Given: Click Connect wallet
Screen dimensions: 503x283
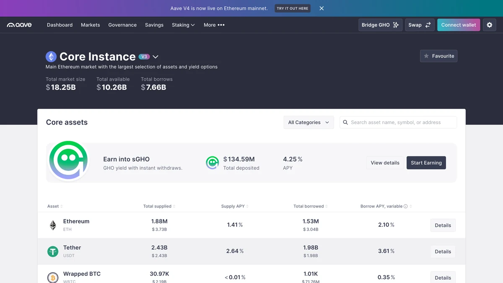Looking at the screenshot, I should point(459,25).
